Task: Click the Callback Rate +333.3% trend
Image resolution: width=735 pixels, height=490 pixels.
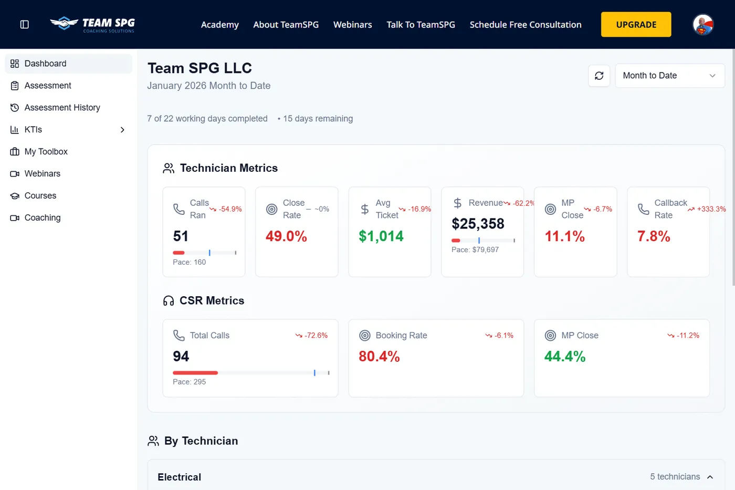Action: tap(707, 209)
